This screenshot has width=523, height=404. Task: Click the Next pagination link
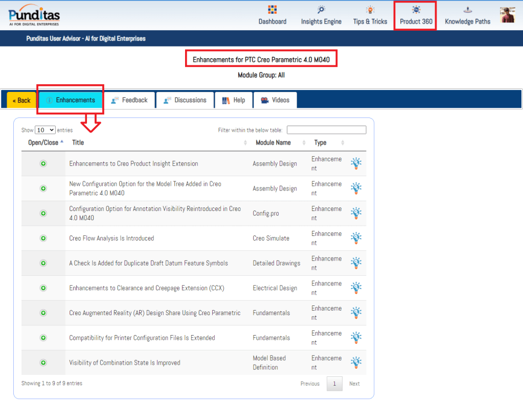354,384
